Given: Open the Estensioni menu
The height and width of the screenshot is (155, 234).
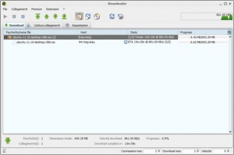Looking at the screenshot, I should tap(52, 9).
